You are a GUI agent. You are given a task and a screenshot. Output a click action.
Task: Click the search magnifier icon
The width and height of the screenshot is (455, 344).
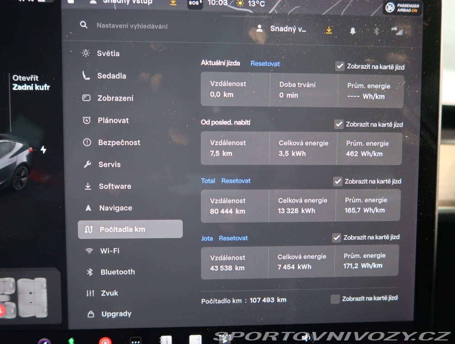click(x=84, y=25)
